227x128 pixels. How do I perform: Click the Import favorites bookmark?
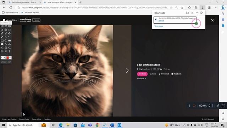(x=10, y=13)
